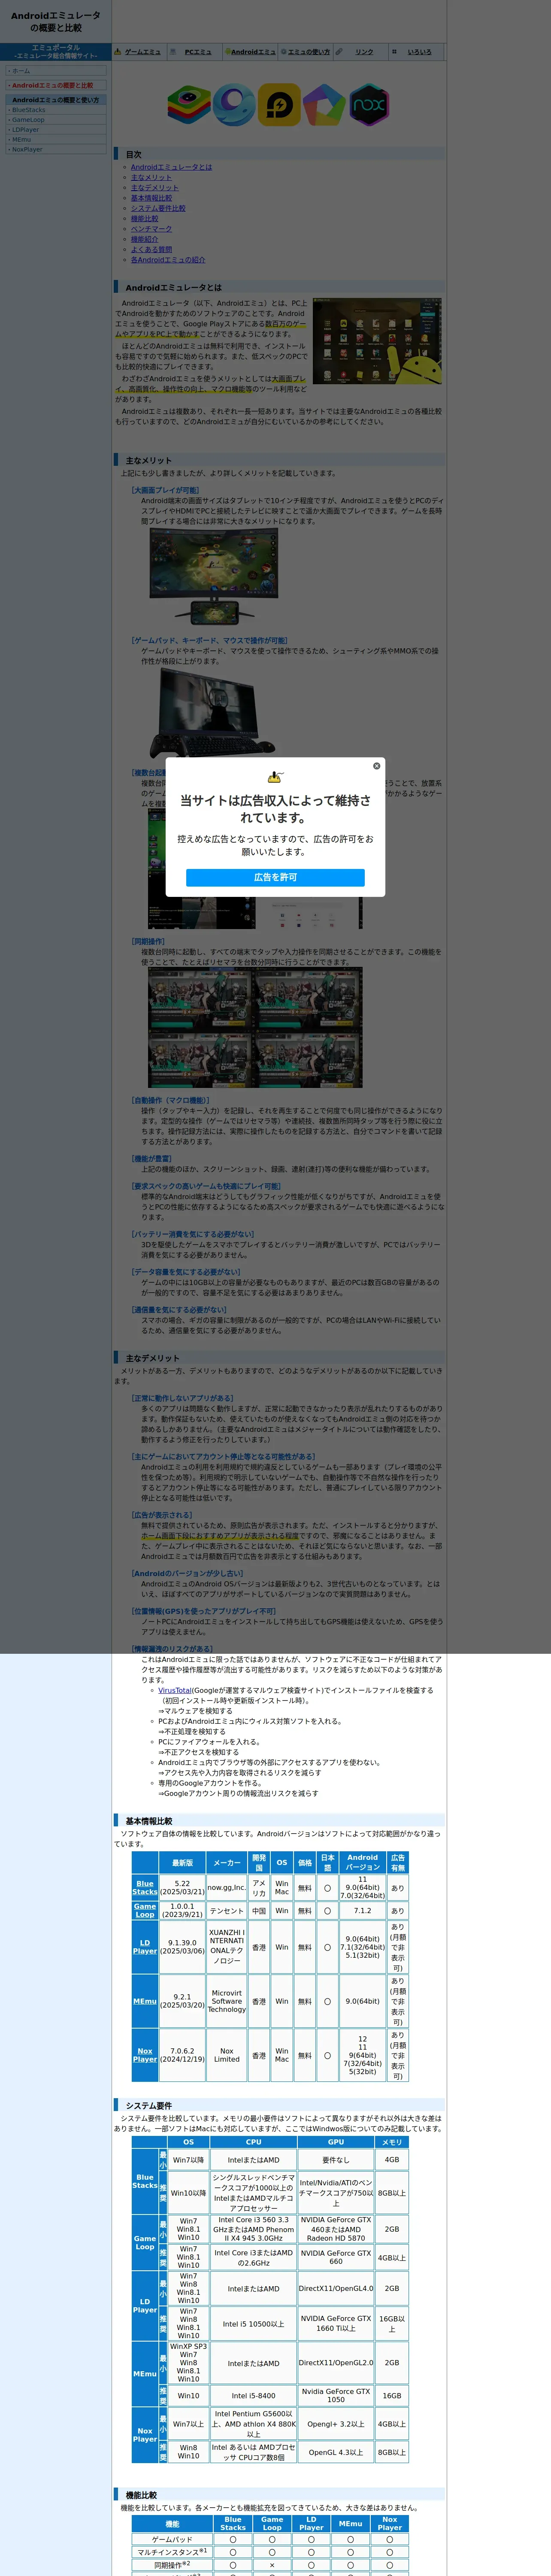This screenshot has height=2576, width=551.
Task: Jump to Androidエミュレータとは in contents
Action: tap(171, 167)
